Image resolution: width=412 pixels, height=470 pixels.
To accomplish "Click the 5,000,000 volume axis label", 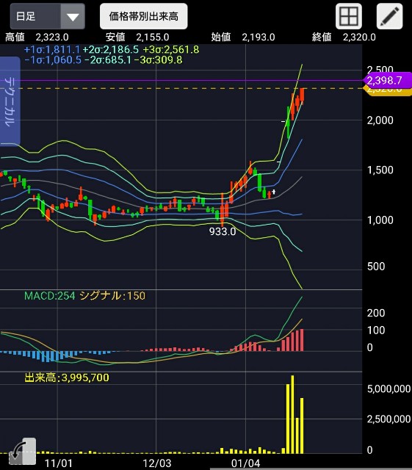I will point(388,388).
